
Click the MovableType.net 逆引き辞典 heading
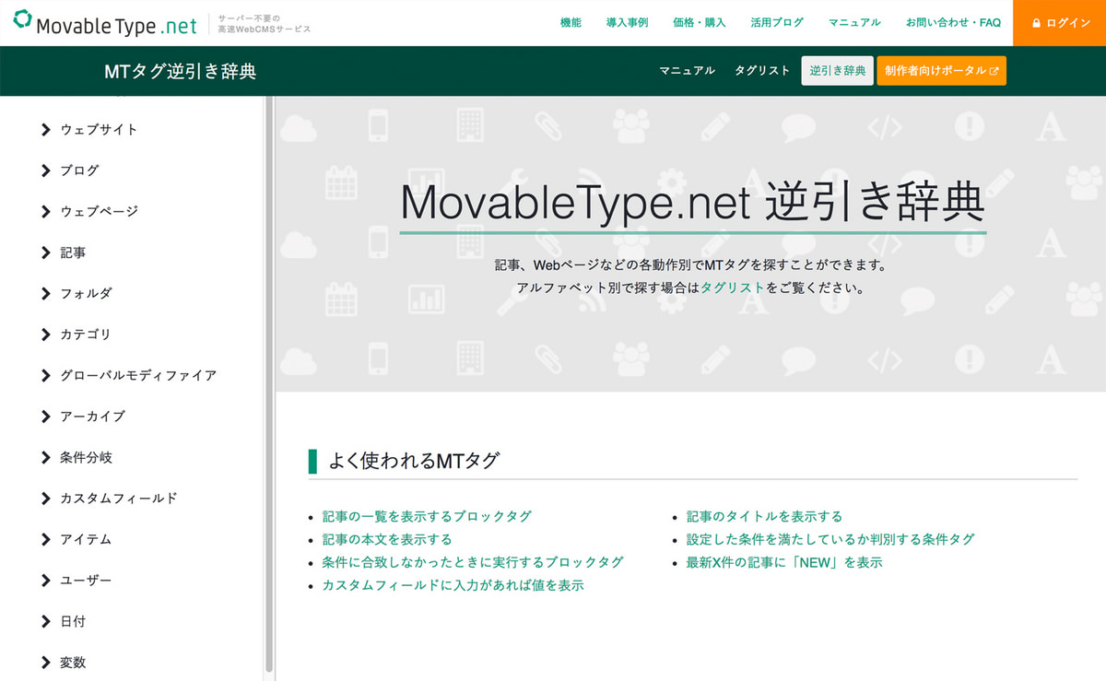pos(692,204)
